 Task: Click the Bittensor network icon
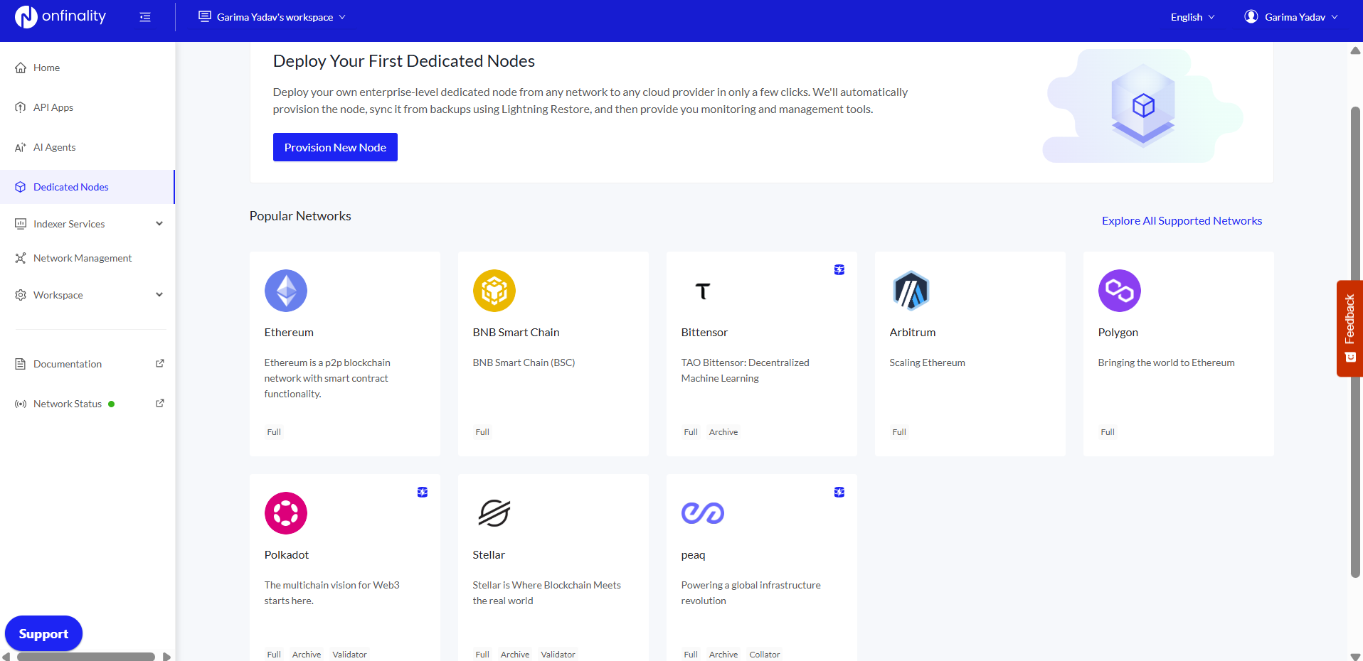pos(702,290)
